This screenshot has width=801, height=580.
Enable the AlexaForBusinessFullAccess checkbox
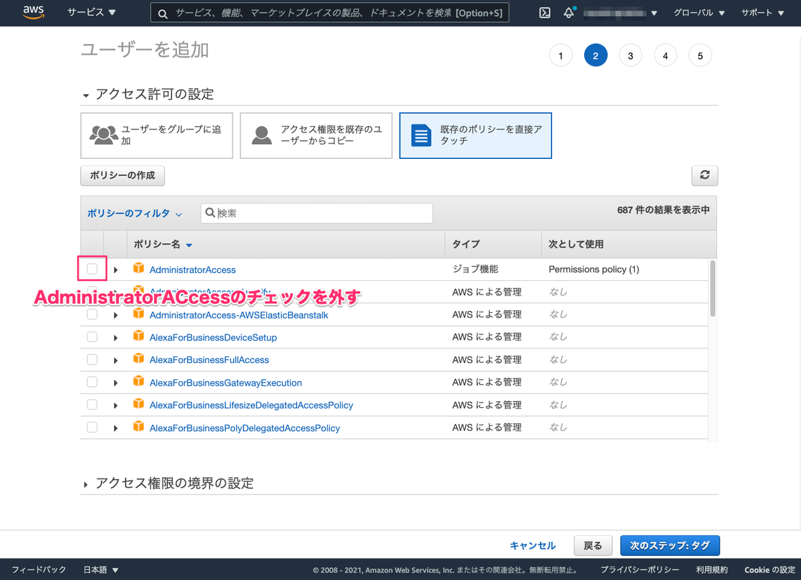click(91, 359)
